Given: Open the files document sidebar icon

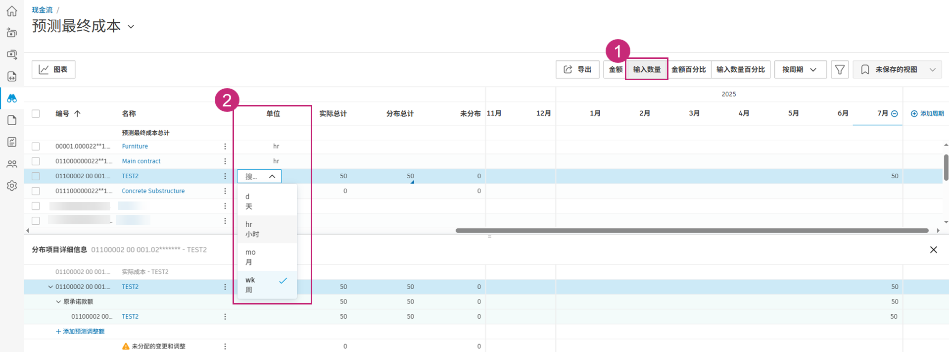Looking at the screenshot, I should (x=12, y=120).
